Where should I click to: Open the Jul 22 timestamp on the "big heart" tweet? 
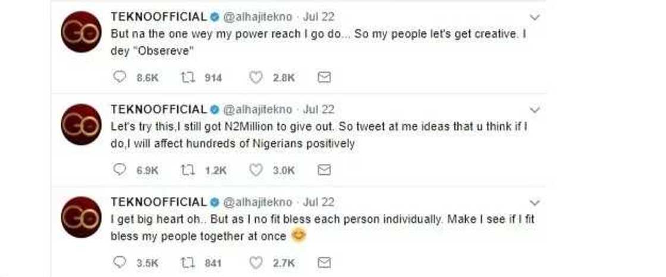[319, 202]
